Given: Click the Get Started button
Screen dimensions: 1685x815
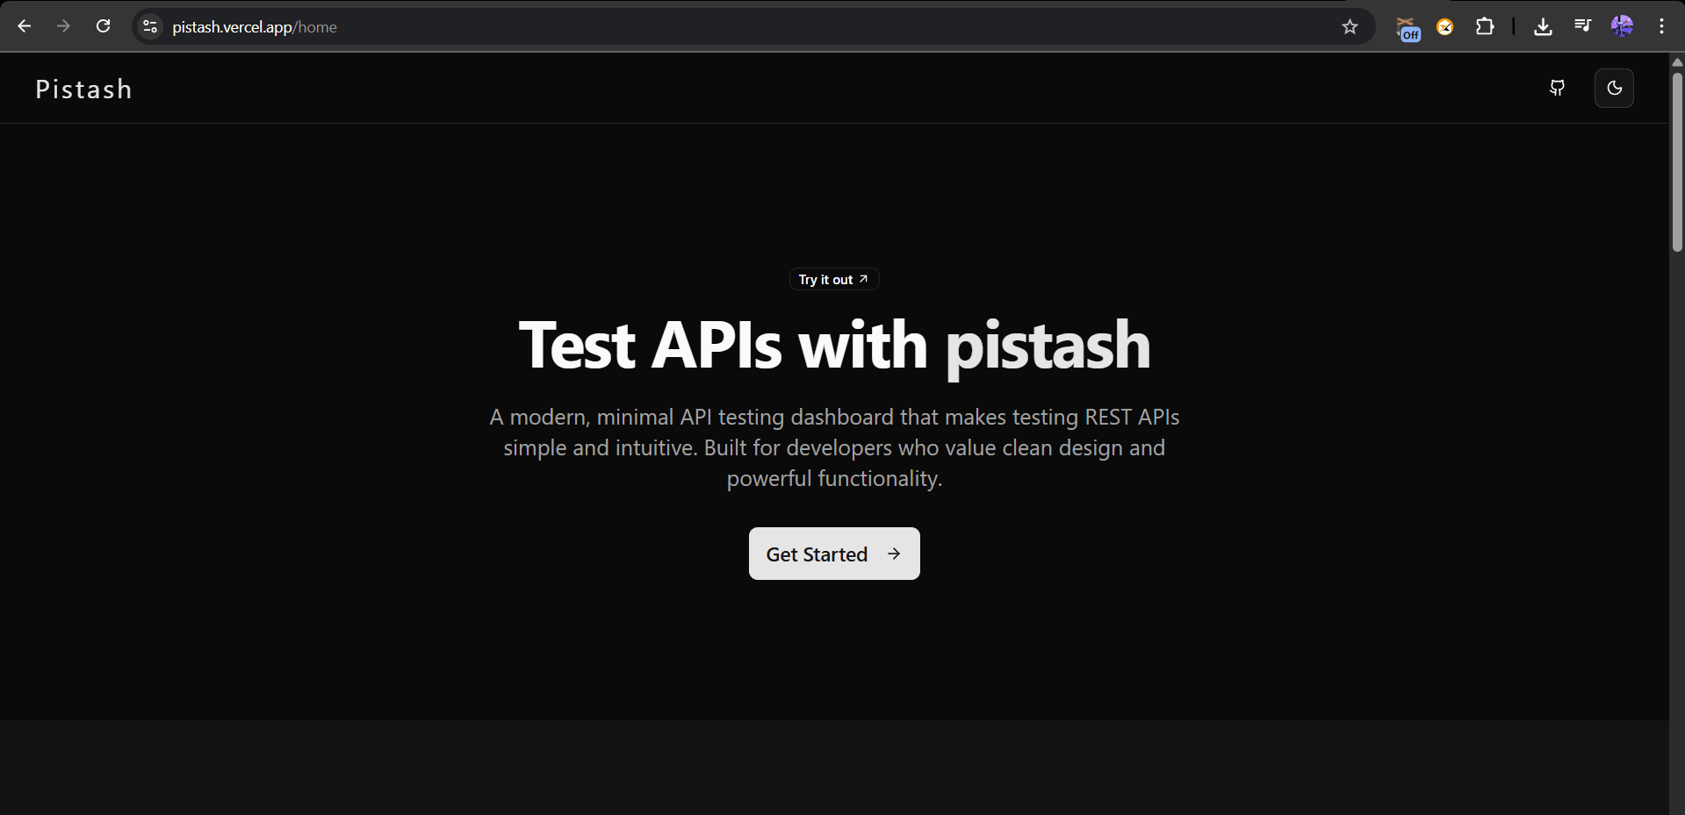Looking at the screenshot, I should 833,554.
